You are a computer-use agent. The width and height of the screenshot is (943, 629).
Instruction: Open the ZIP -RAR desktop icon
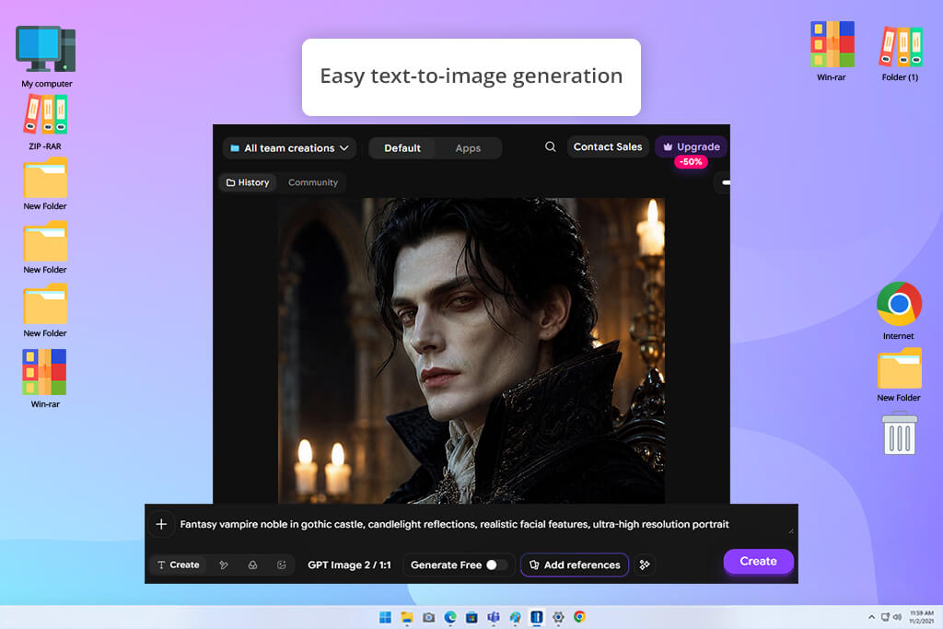45,122
